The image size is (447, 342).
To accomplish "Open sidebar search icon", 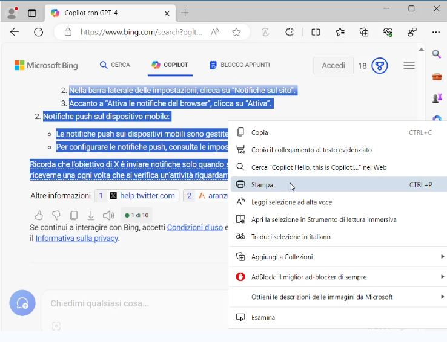I will (x=437, y=54).
